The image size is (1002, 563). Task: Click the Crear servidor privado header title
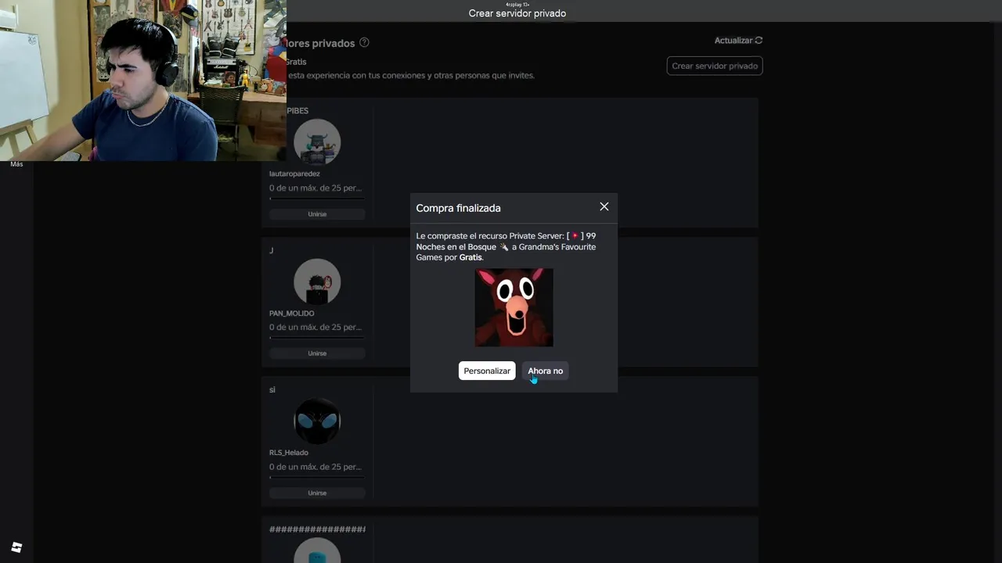(517, 13)
